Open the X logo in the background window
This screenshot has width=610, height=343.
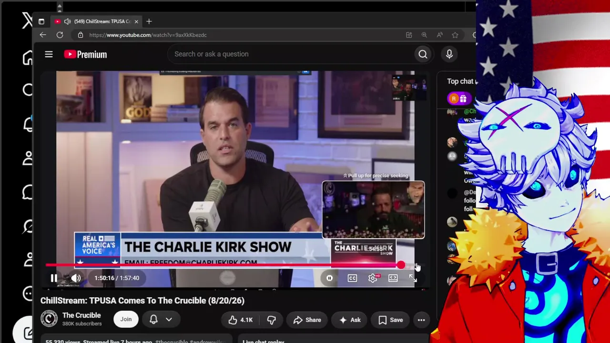tap(28, 21)
